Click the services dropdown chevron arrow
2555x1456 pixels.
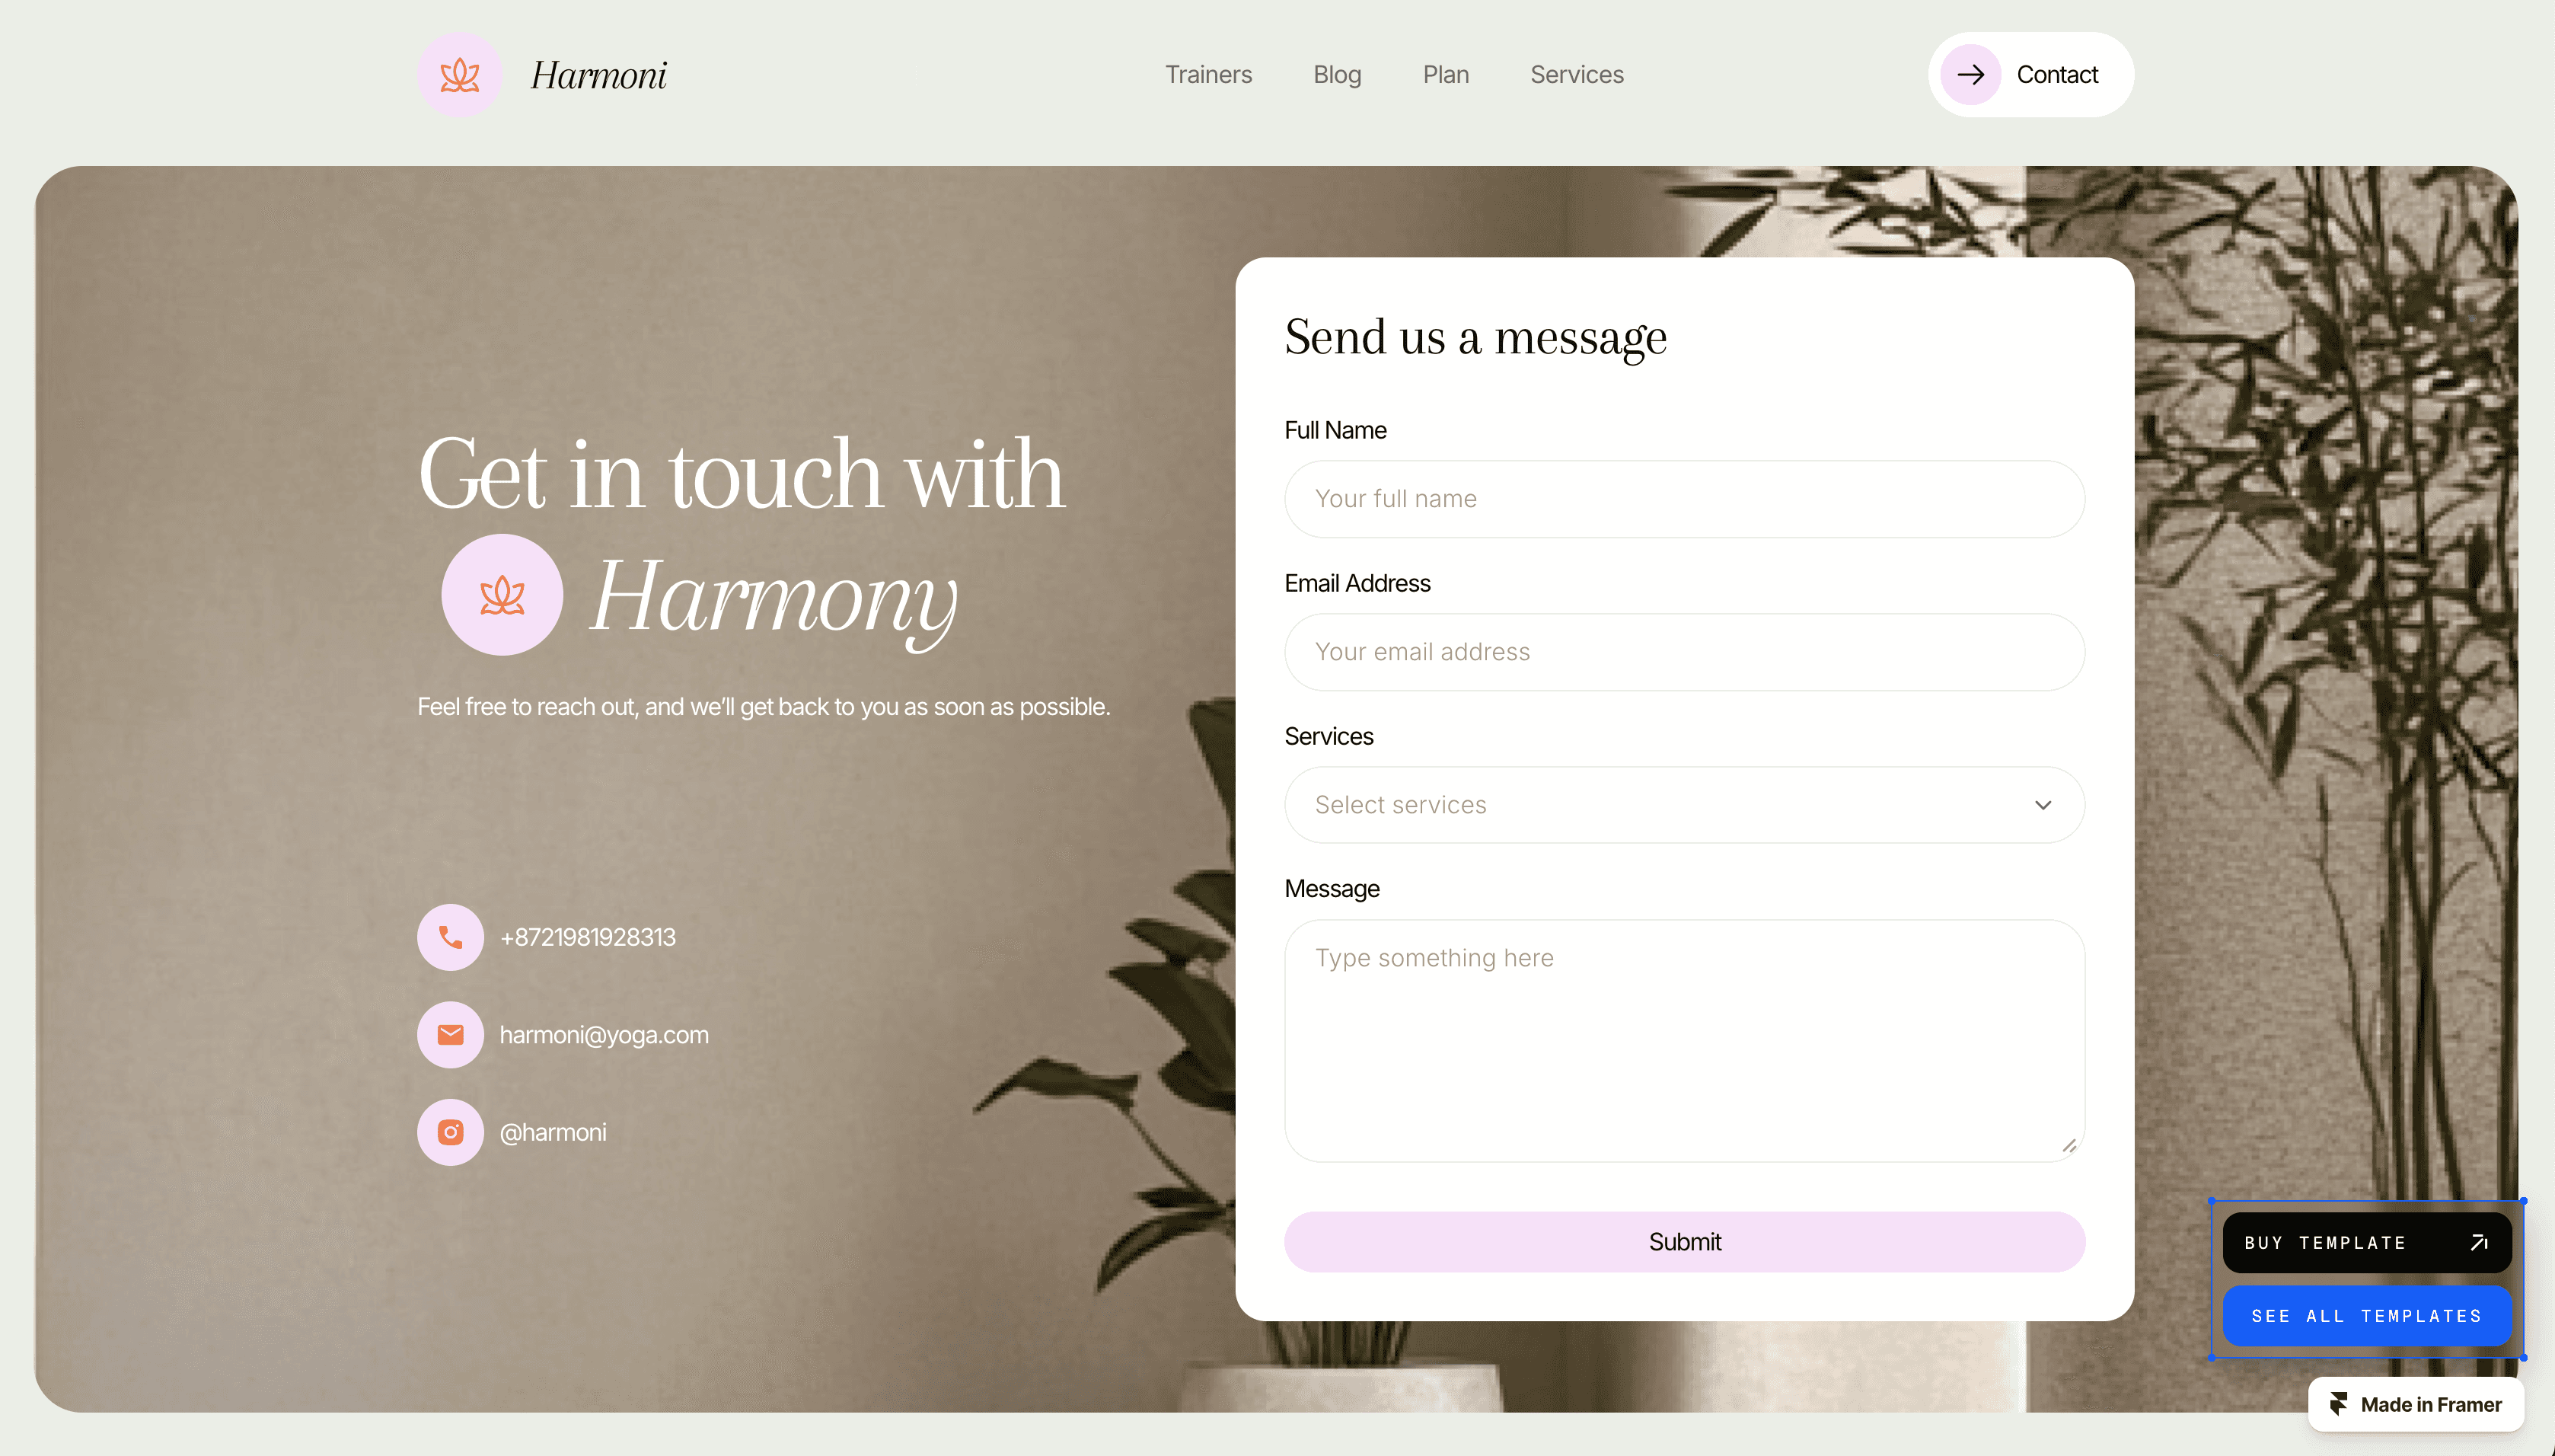[x=2043, y=805]
